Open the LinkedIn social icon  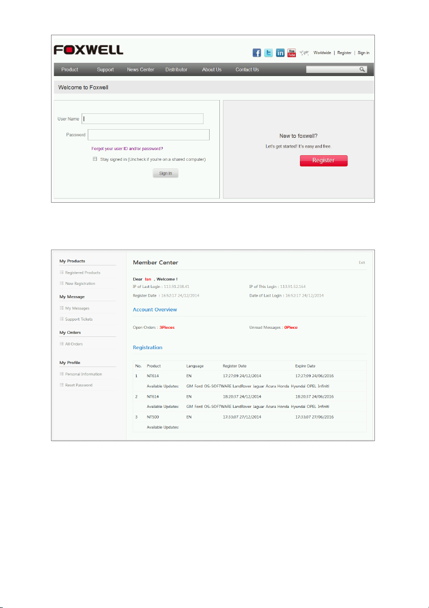(x=280, y=53)
